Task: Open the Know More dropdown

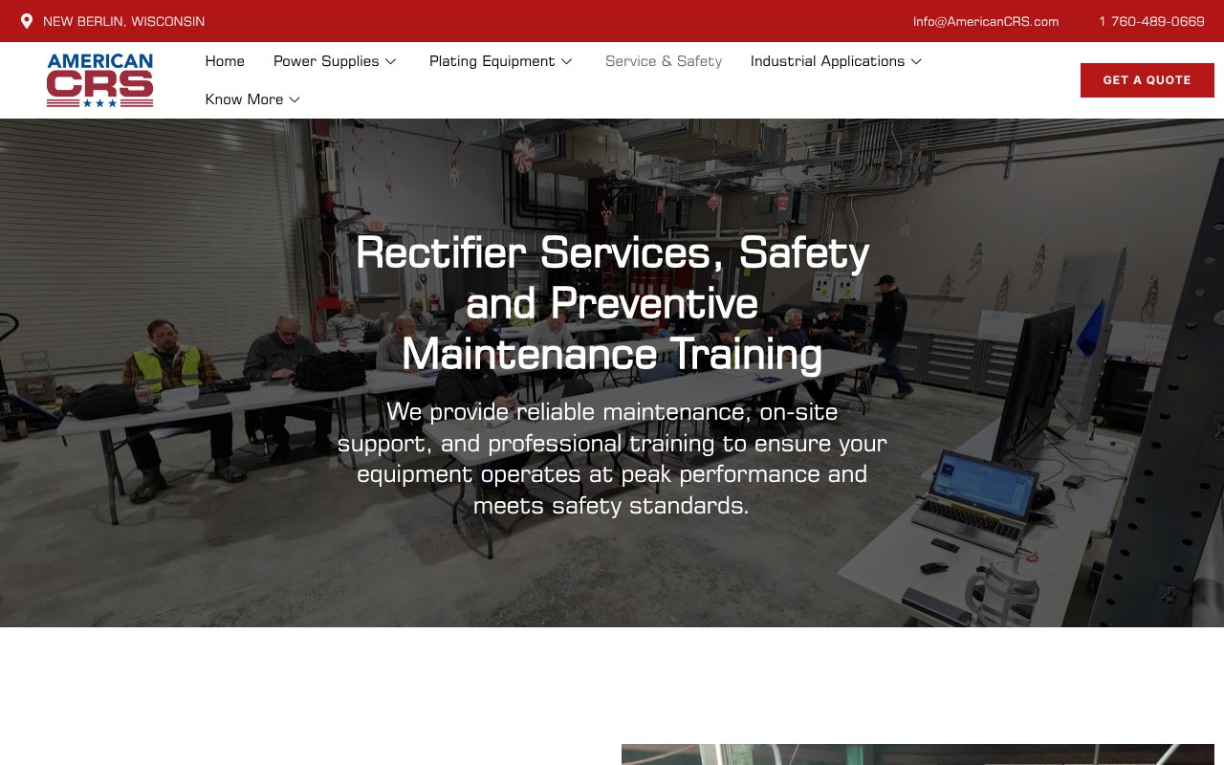Action: [244, 99]
